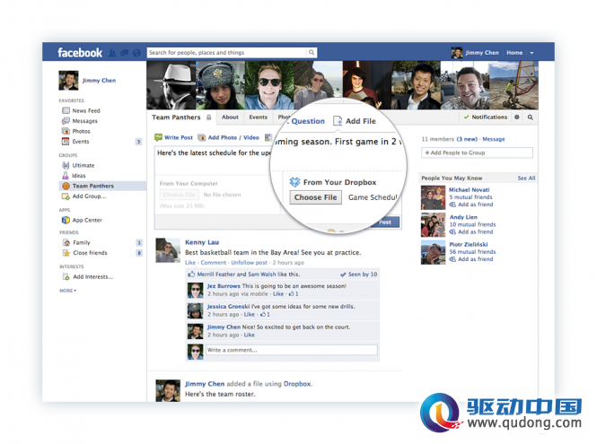This screenshot has width=597, height=444.
Task: Click Add People to Group field
Action: click(x=477, y=152)
